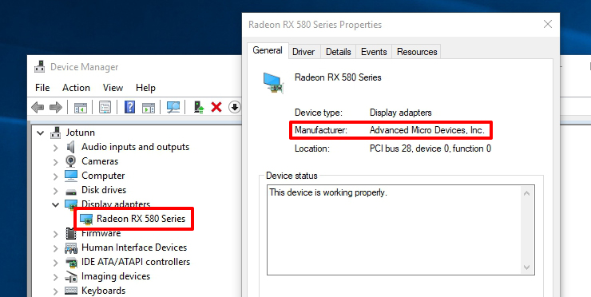
Task: Expand the Disk drives node
Action: (56, 190)
